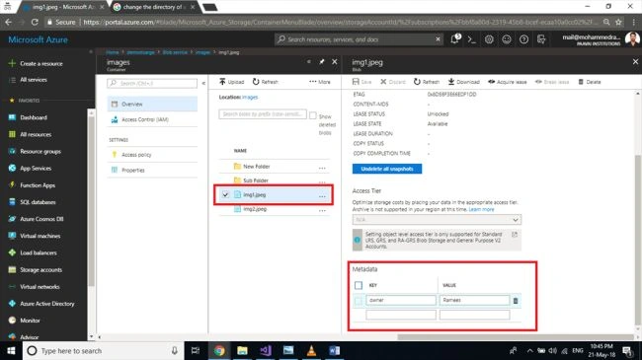Open Azure notifications bell
The image size is (642, 360).
[455, 39]
